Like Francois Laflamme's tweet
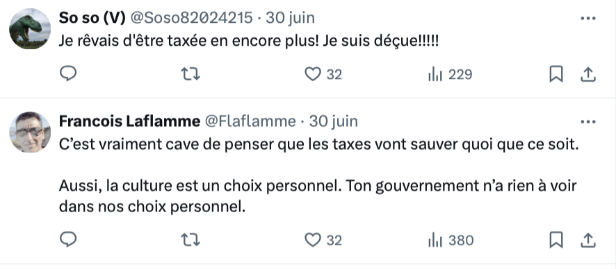This screenshot has height=269, width=616. tap(323, 240)
